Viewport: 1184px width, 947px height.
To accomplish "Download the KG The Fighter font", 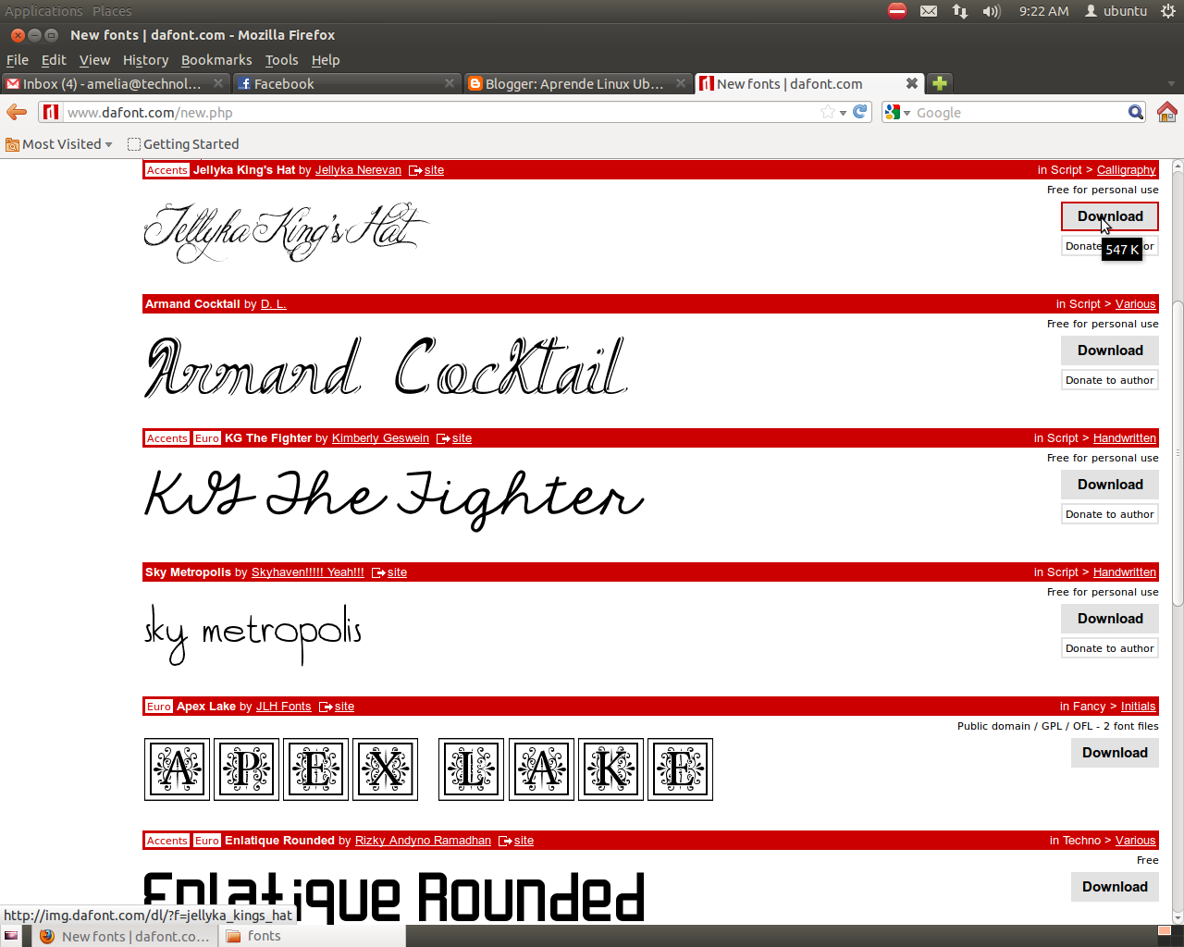I will tap(1110, 485).
